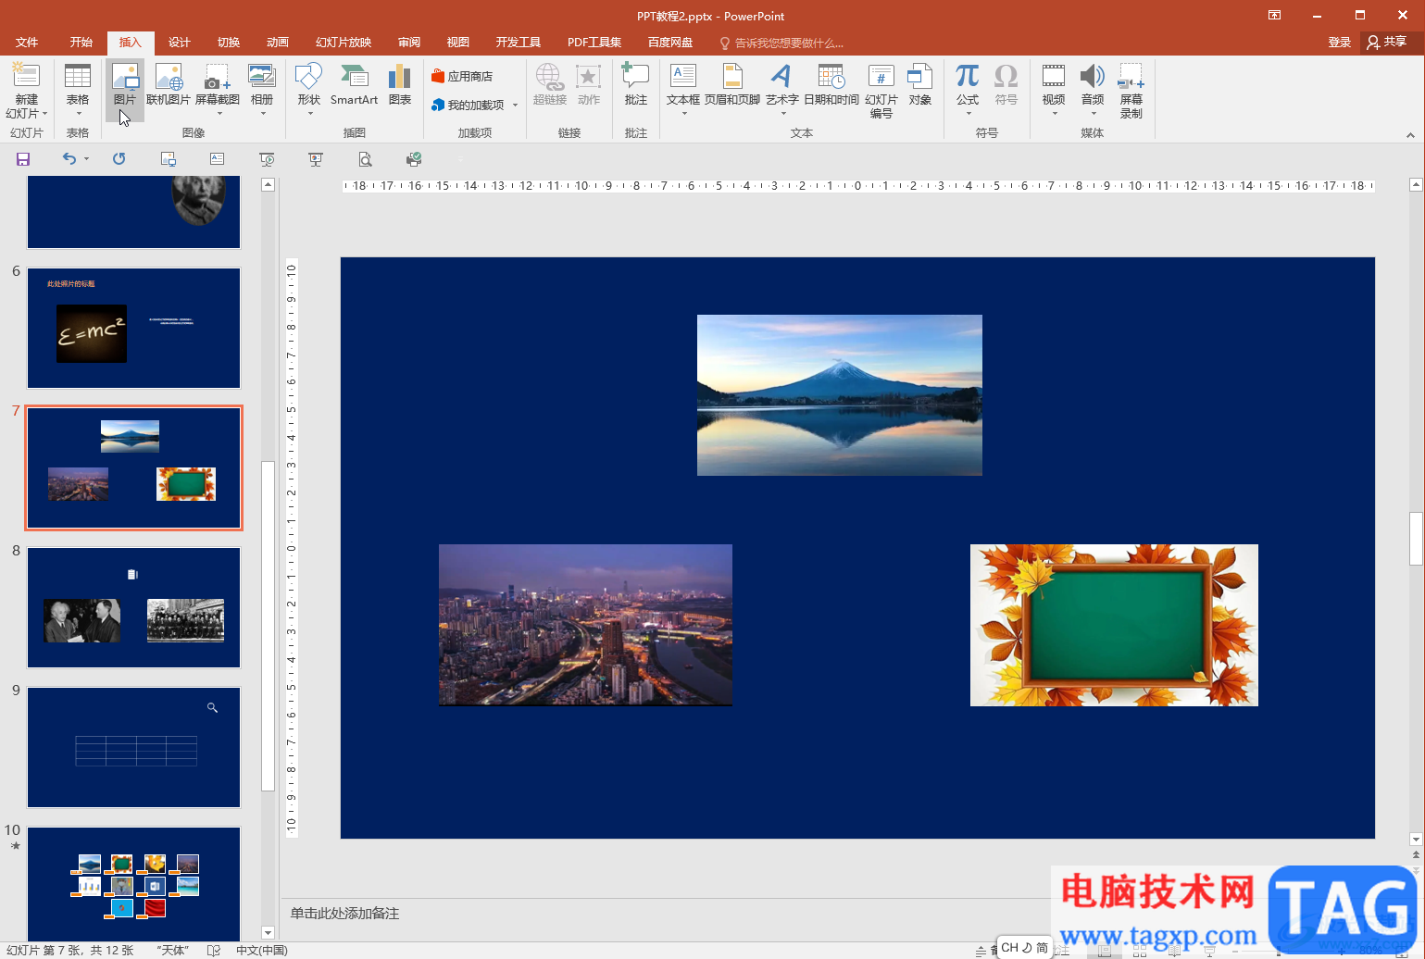
Task: Switch to the Design (设计) tab
Action: (x=180, y=43)
